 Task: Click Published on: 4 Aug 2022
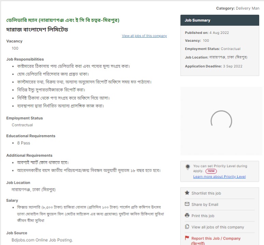(x=207, y=33)
